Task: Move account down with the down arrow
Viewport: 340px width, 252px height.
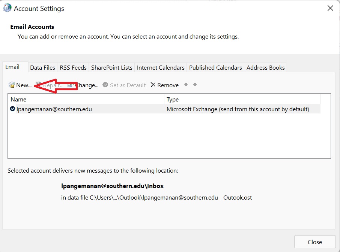Action: tap(195, 85)
